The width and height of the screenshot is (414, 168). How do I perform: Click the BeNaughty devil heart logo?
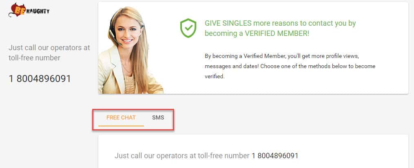point(17,10)
